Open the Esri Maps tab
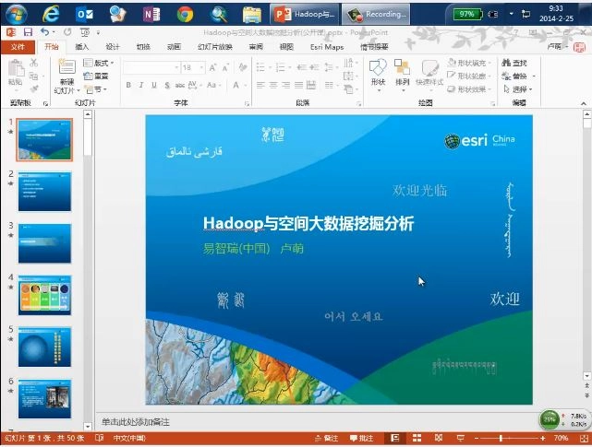Image resolution: width=592 pixels, height=447 pixels. (x=327, y=47)
